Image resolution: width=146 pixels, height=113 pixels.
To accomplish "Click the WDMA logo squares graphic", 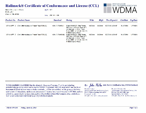I will coord(108,8).
